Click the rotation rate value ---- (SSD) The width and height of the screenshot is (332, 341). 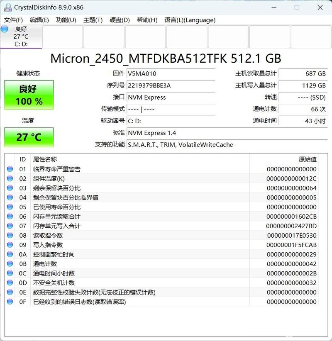tap(303, 97)
